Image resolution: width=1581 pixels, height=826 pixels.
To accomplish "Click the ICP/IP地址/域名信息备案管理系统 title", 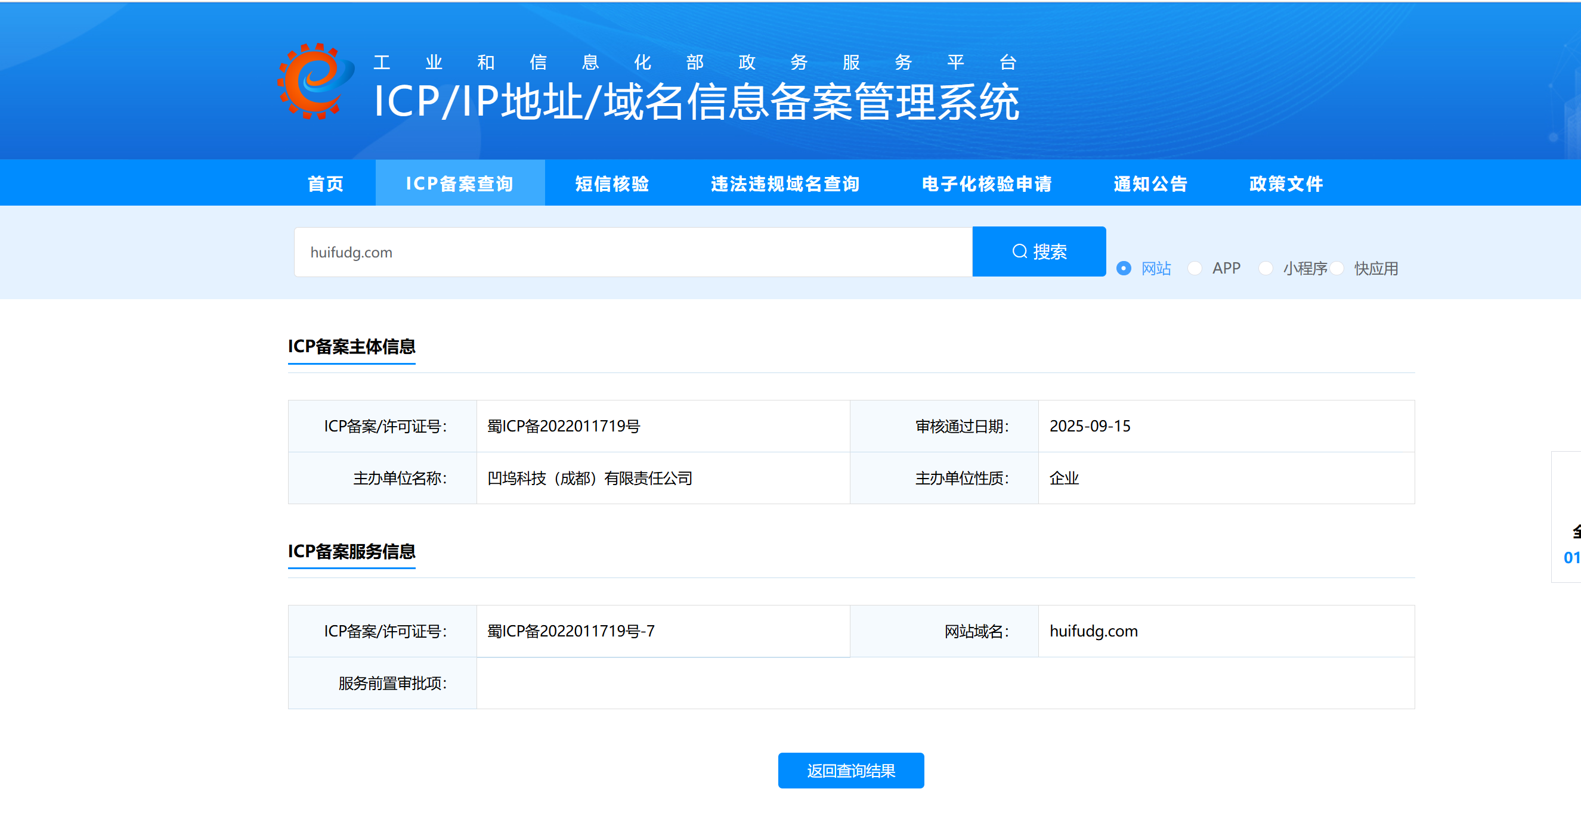I will 696,102.
